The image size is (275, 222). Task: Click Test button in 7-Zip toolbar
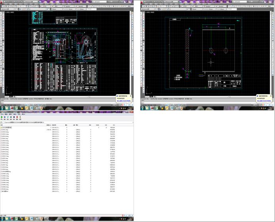[x=8, y=117]
